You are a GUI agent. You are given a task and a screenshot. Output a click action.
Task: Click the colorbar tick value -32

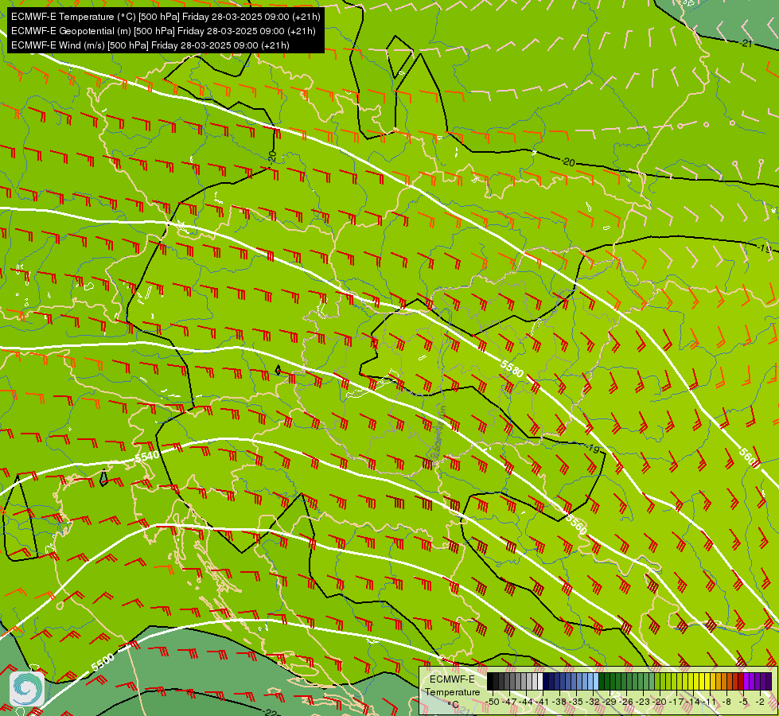point(593,702)
